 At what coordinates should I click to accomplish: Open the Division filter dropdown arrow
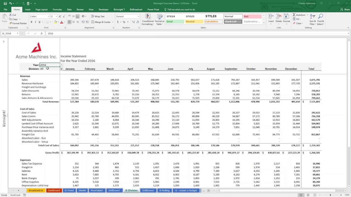click(x=61, y=69)
